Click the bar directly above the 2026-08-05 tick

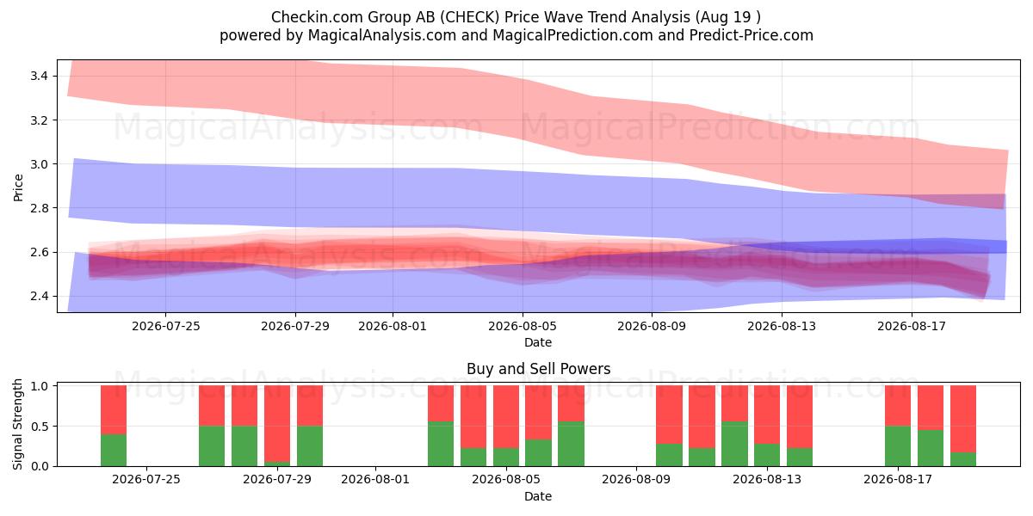(506, 426)
